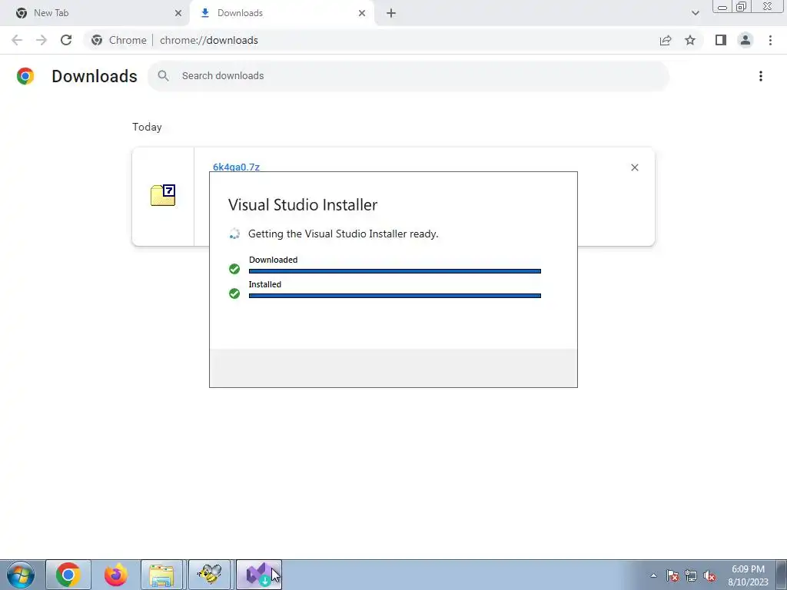Image resolution: width=787 pixels, height=590 pixels.
Task: Click the Downloaded green checkmark
Action: coord(234,269)
